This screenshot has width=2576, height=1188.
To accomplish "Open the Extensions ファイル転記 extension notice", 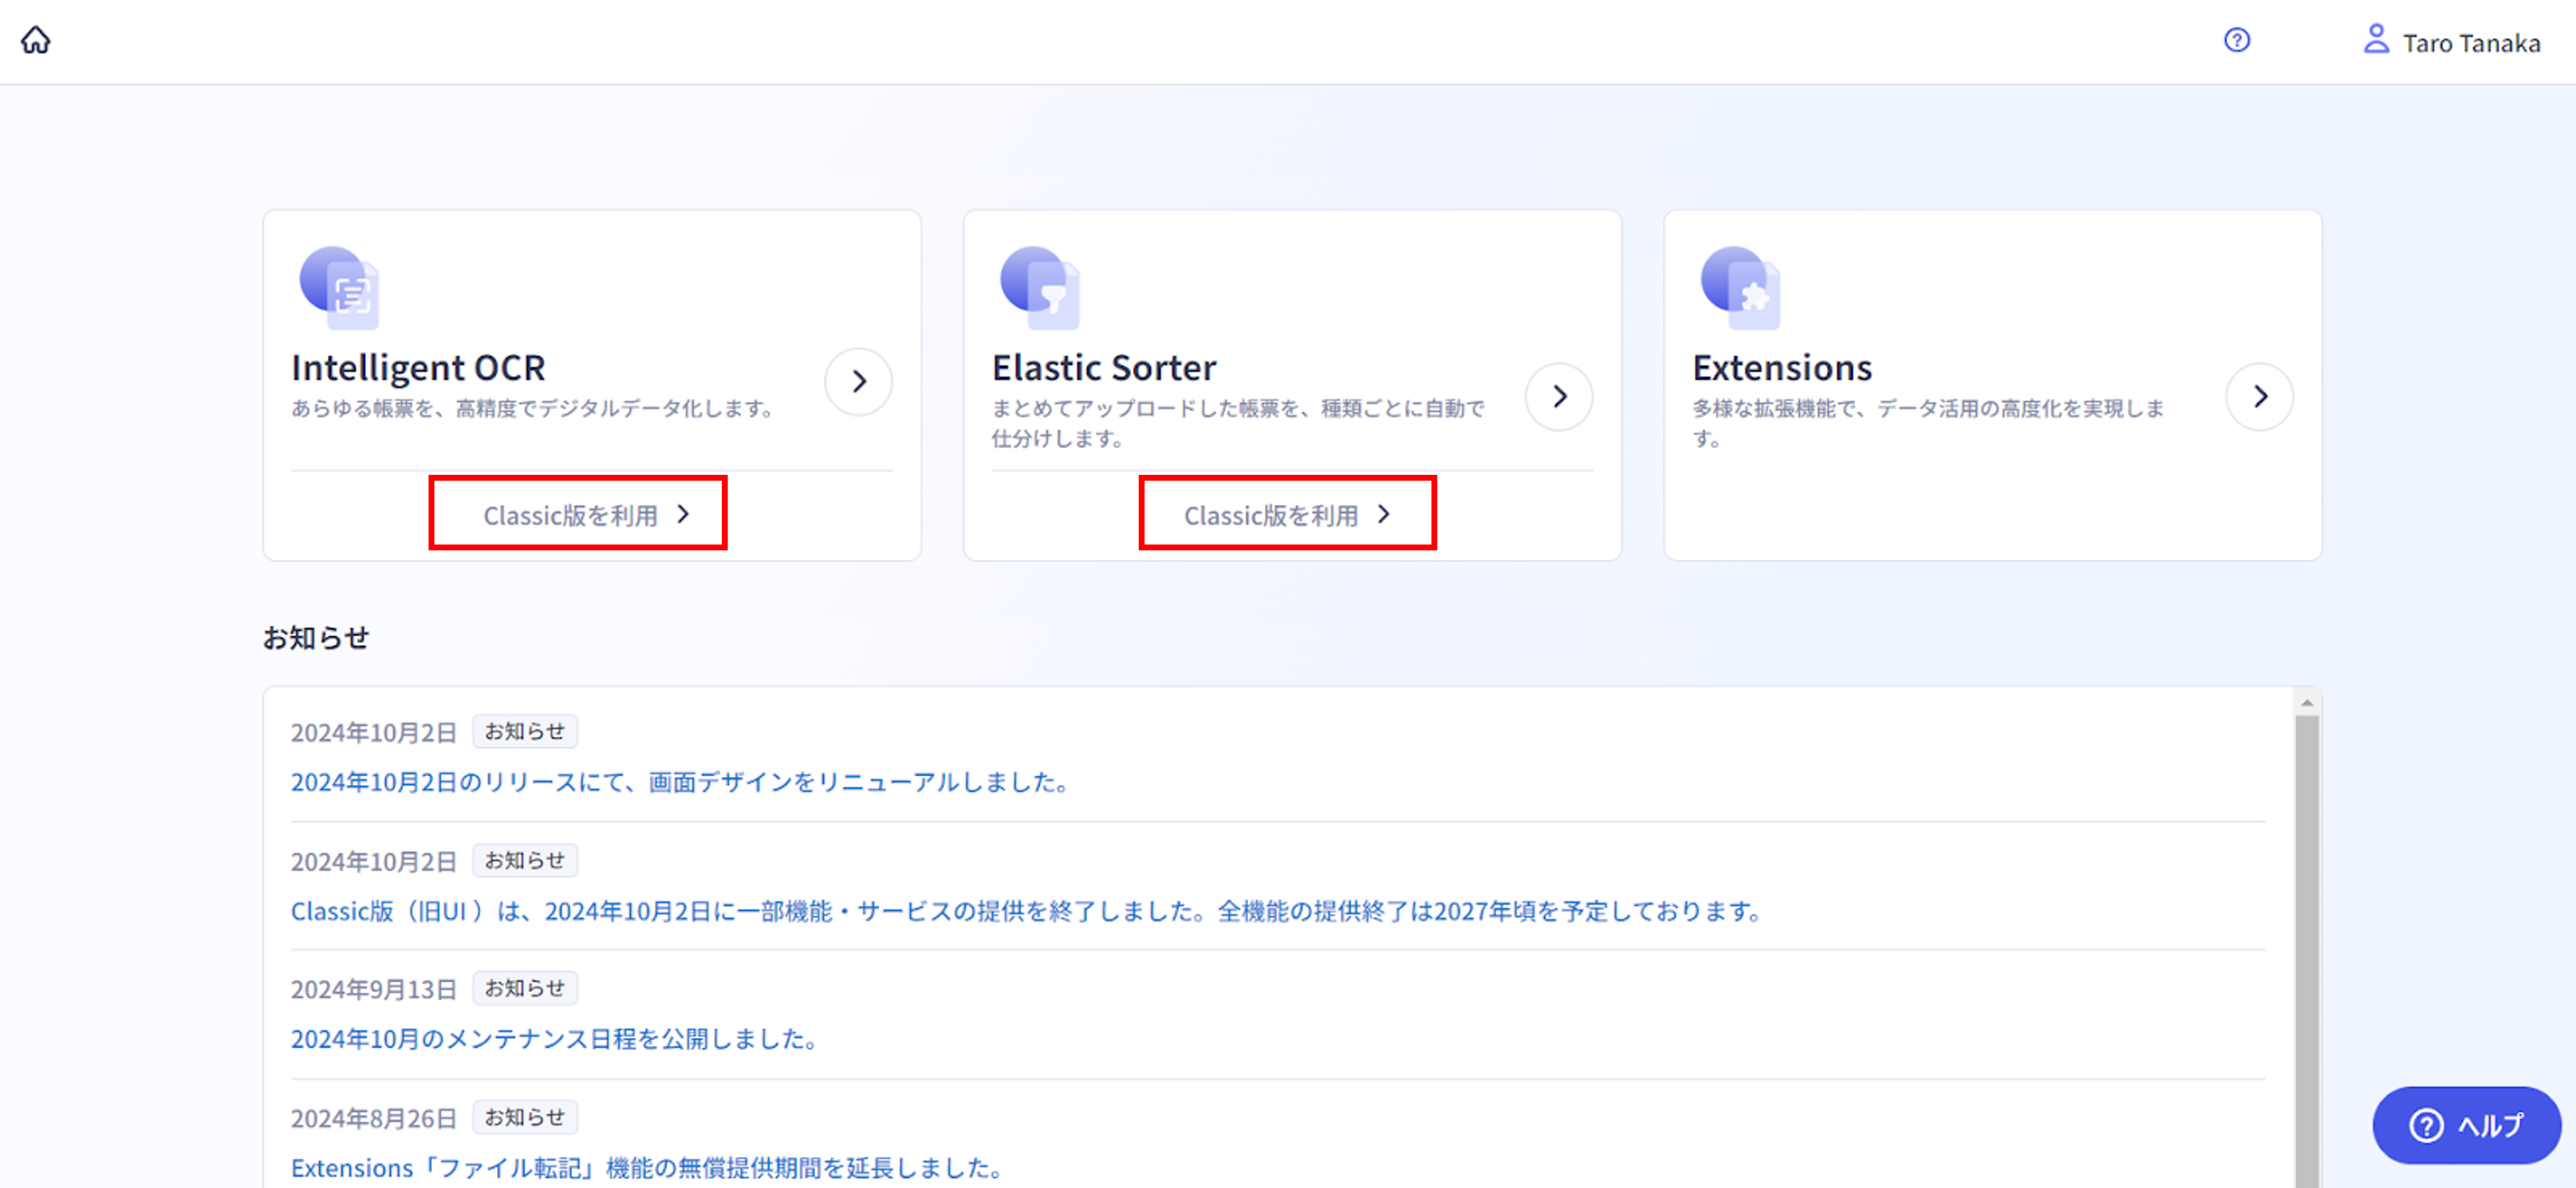I will tap(645, 1167).
